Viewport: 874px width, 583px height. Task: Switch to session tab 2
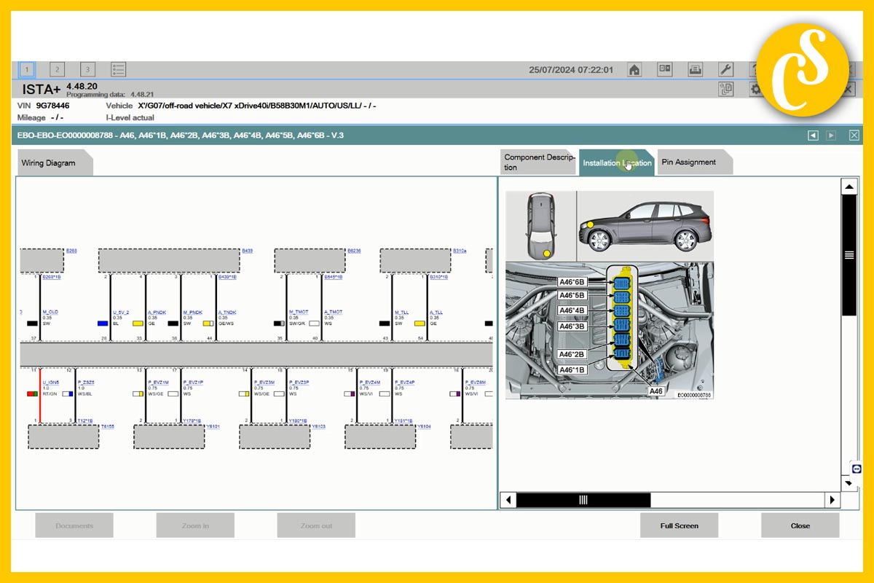(57, 69)
